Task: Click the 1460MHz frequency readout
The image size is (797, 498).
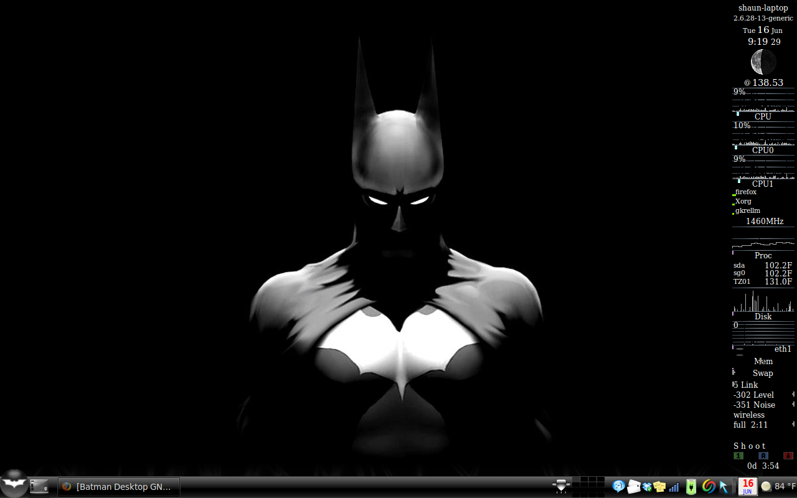Action: tap(764, 221)
